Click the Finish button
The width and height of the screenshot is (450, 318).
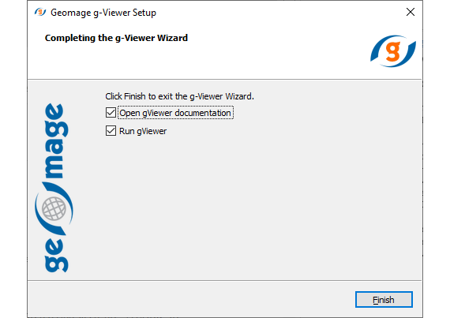point(384,300)
